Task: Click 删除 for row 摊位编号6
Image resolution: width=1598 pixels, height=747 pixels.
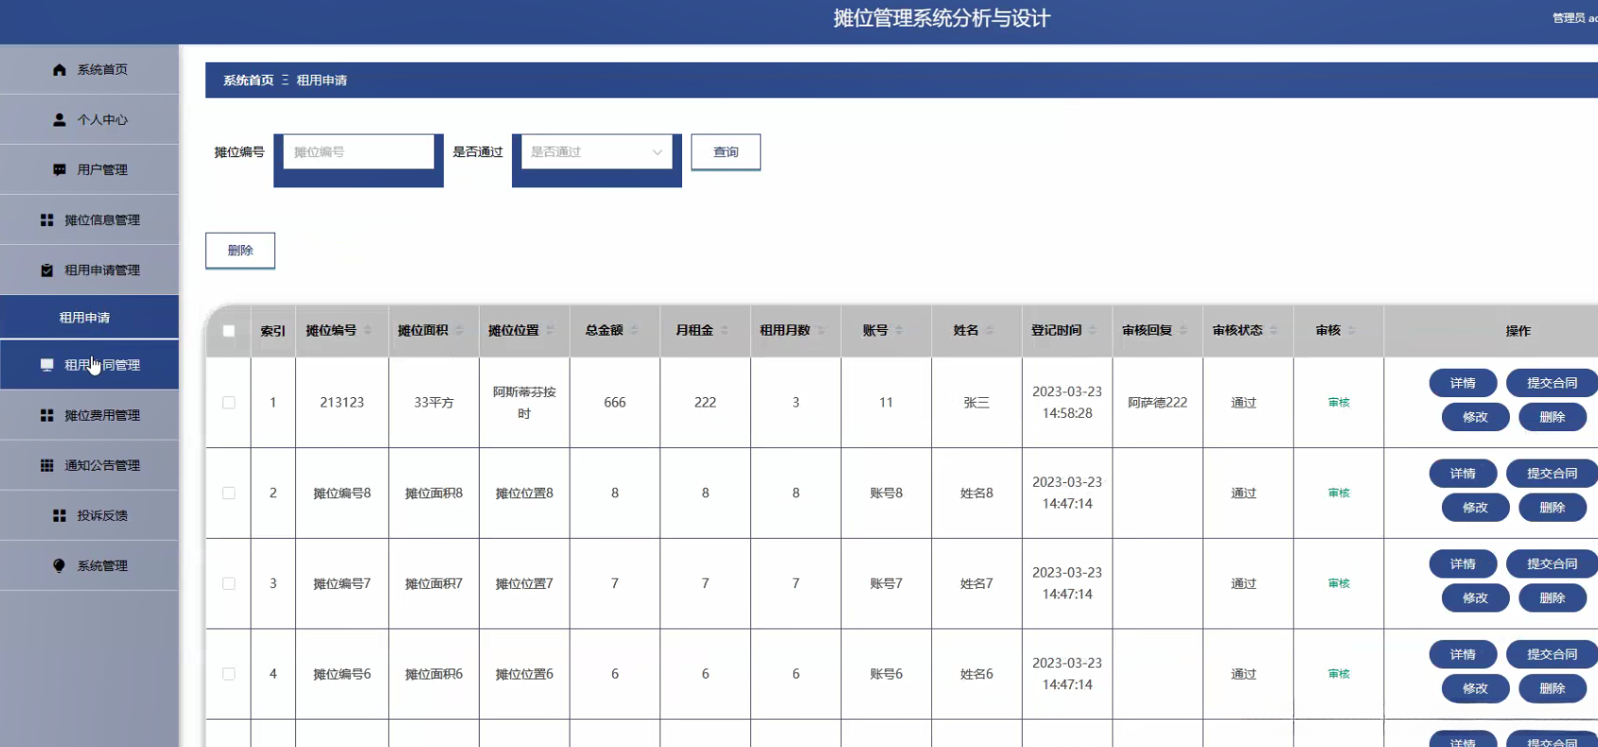Action: click(x=1552, y=688)
